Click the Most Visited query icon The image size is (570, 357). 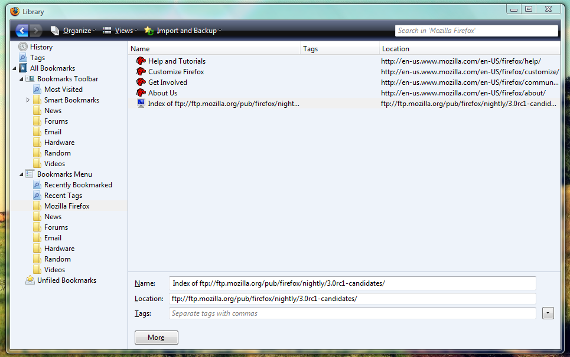37,90
